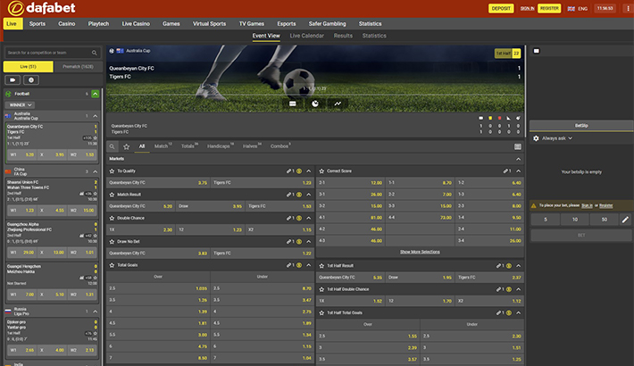Viewport: 634px width, 366px height.
Task: Favourite the Total Goals market
Action: point(112,265)
